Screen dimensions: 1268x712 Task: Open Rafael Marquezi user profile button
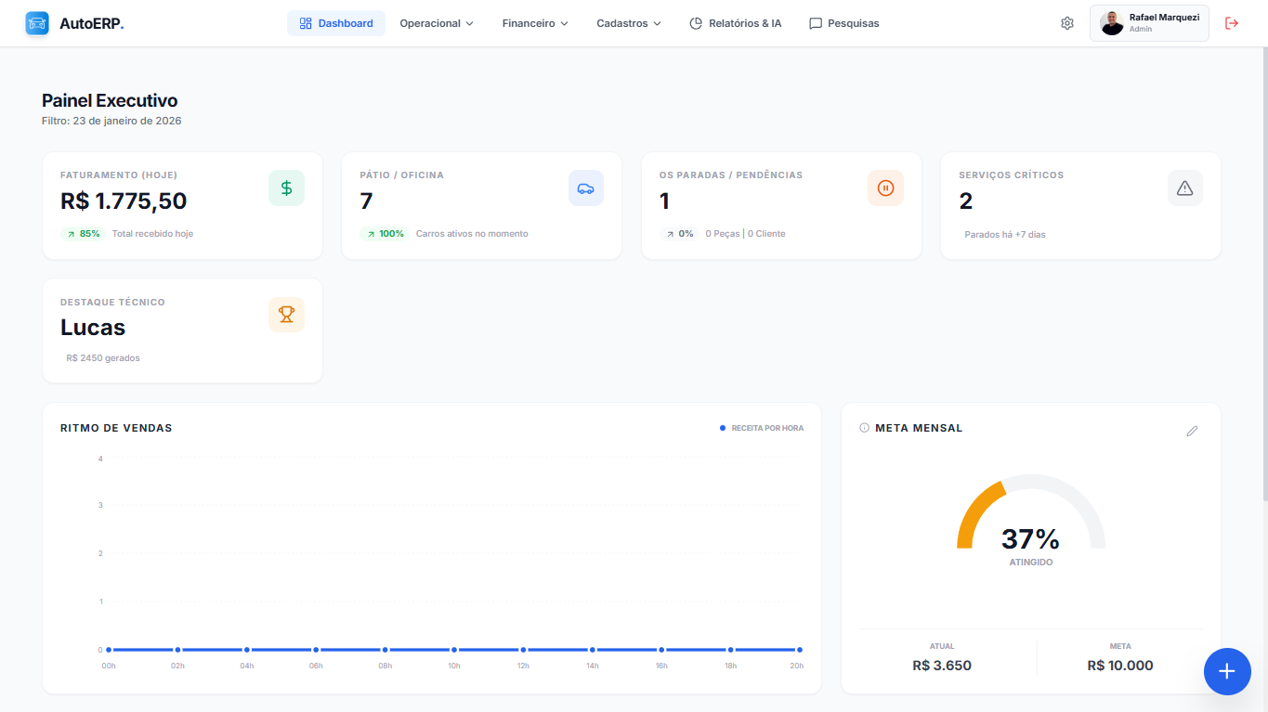(x=1149, y=23)
